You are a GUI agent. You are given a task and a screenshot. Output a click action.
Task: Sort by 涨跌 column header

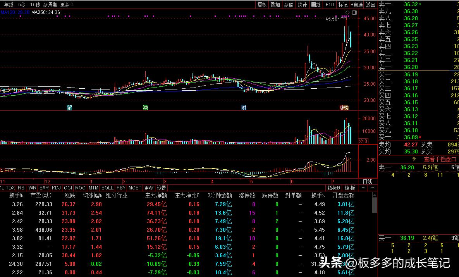[x=70, y=195]
